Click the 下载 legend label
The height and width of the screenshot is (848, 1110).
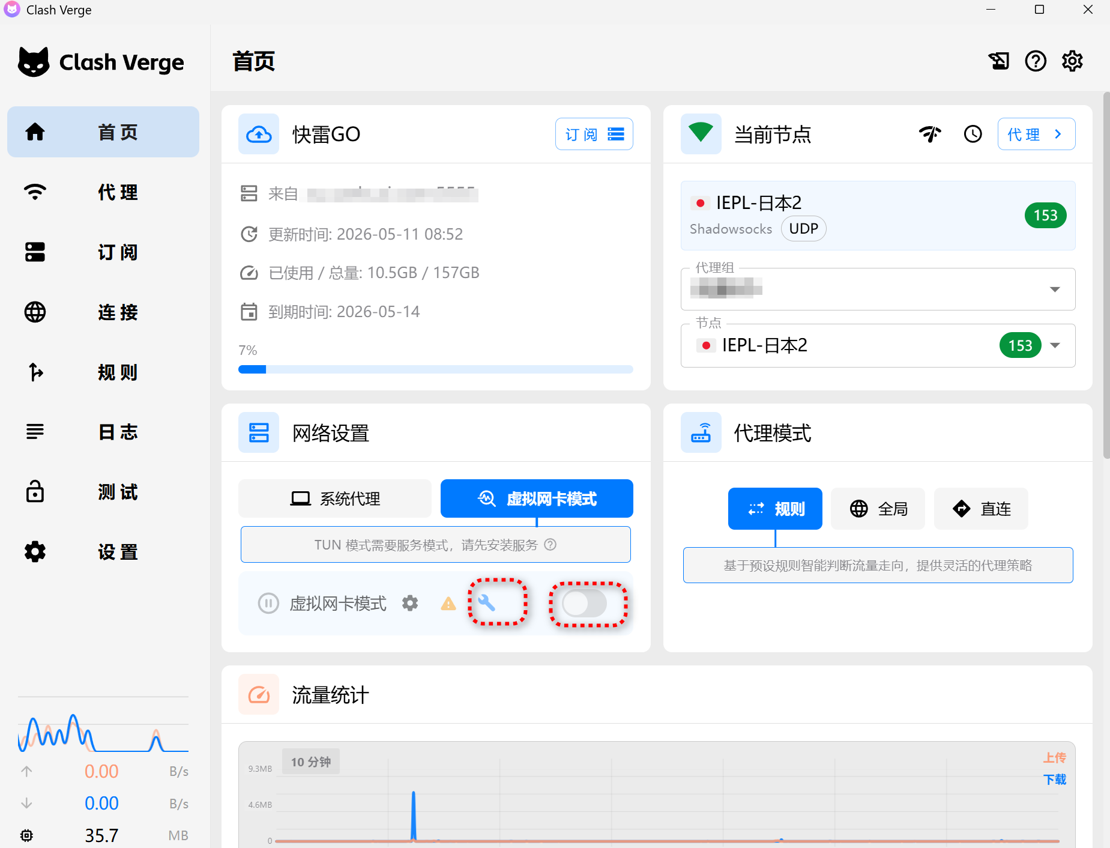(1055, 780)
